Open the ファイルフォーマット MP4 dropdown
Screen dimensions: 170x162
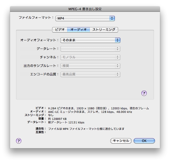[x=85, y=19]
